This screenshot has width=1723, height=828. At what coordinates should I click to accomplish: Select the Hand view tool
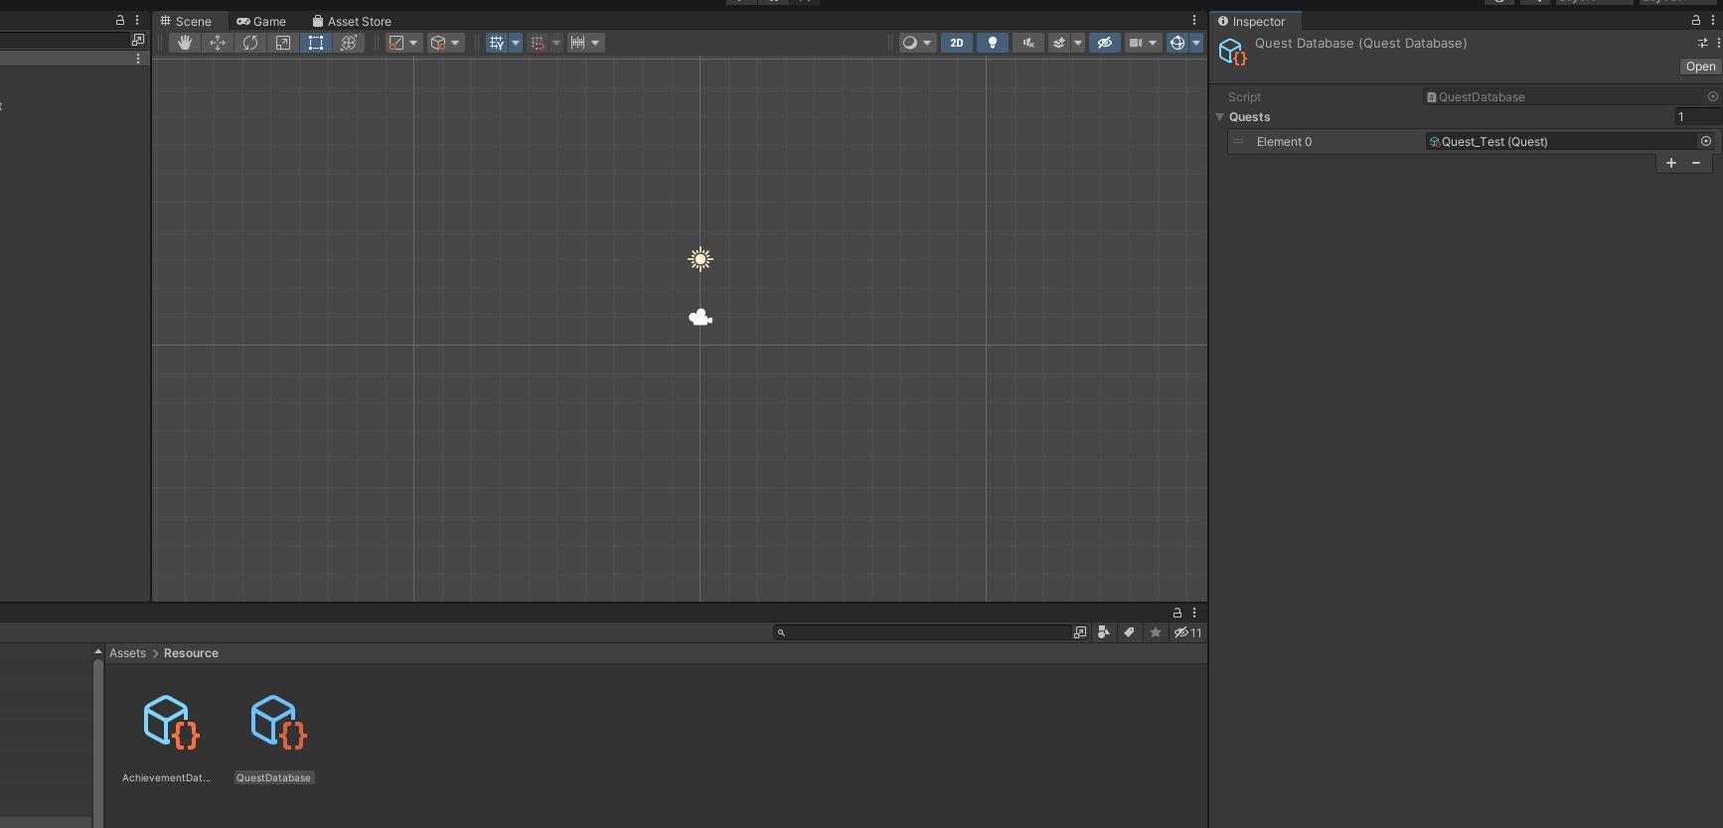[x=185, y=43]
